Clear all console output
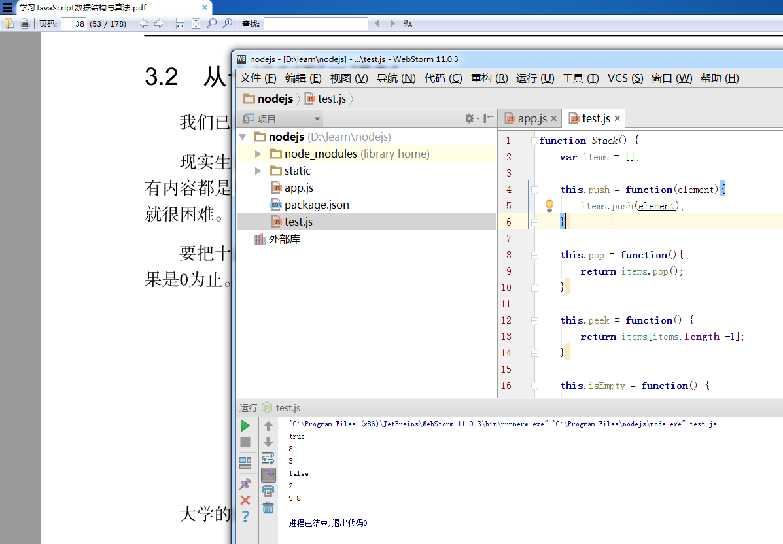783x544 pixels. coord(268,507)
